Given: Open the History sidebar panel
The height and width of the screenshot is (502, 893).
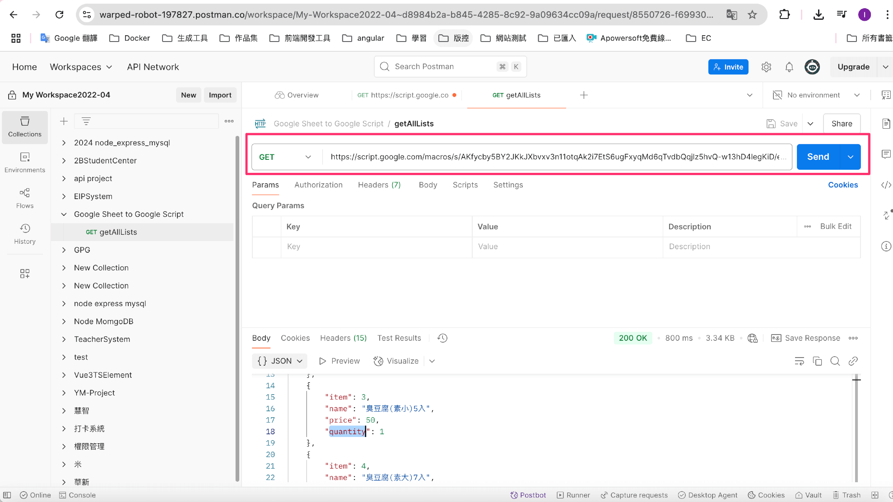Looking at the screenshot, I should pos(25,234).
